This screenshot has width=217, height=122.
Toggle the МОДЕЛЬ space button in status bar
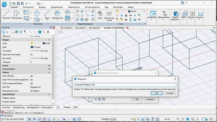(106, 119)
